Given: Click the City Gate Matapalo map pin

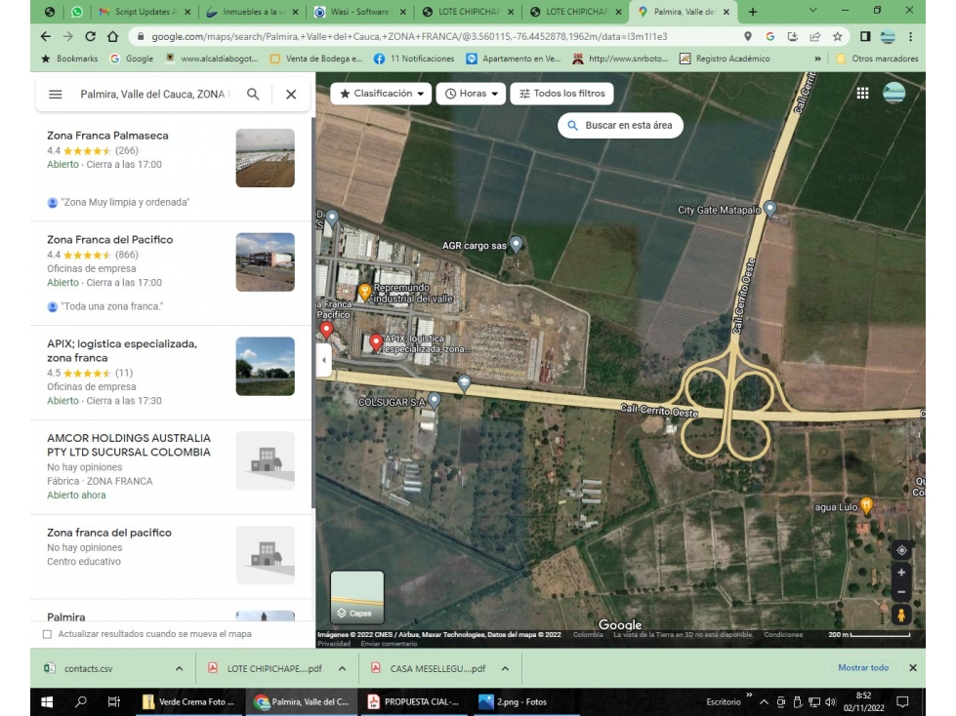Looking at the screenshot, I should click(770, 210).
